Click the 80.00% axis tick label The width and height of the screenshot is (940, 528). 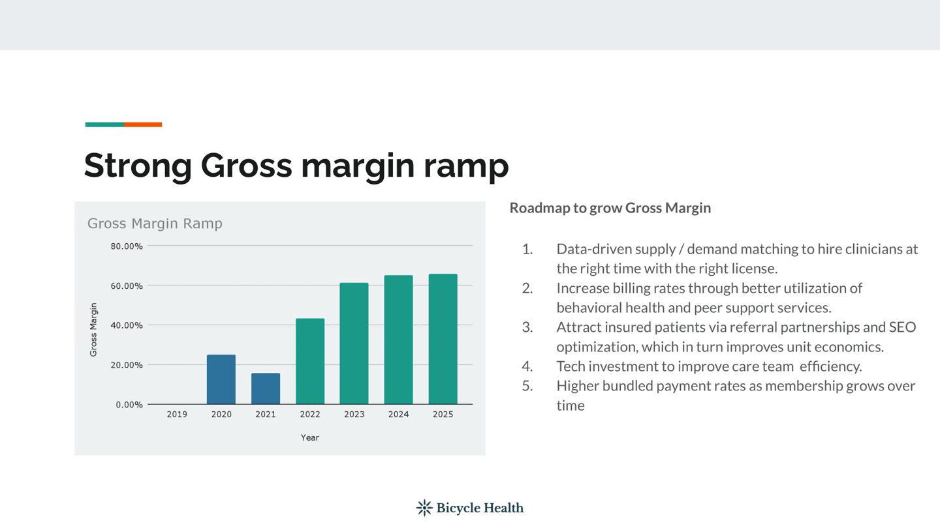click(x=127, y=246)
